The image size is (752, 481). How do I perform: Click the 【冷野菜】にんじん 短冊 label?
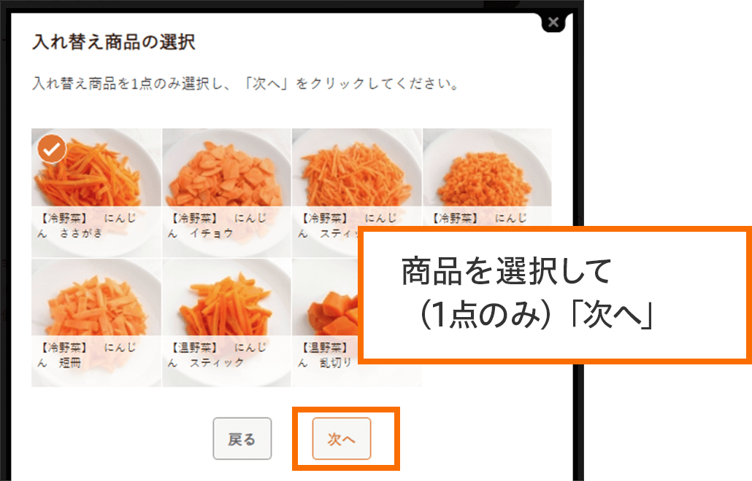point(87,355)
